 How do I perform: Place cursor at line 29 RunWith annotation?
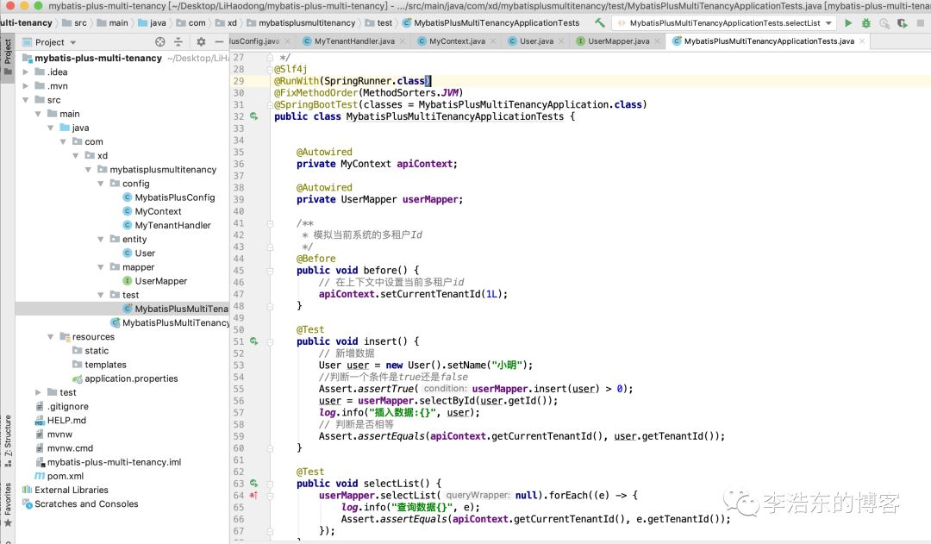352,81
